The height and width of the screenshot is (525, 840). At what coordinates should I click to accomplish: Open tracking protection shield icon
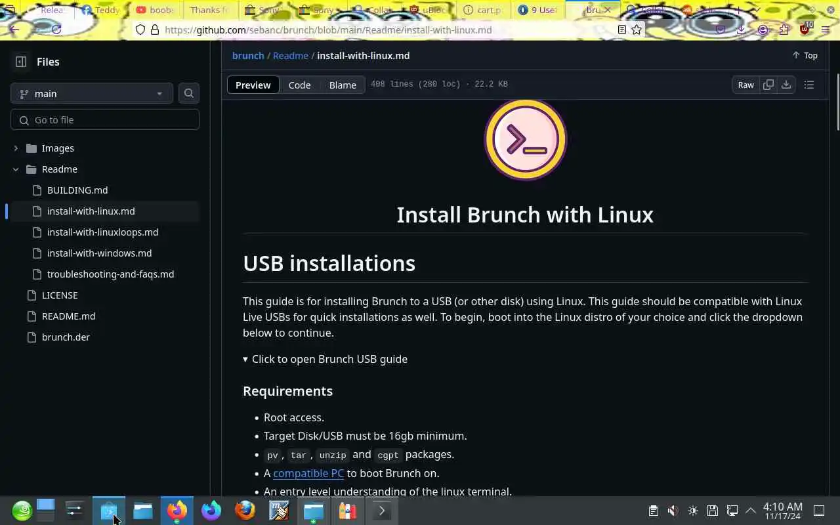pos(140,30)
